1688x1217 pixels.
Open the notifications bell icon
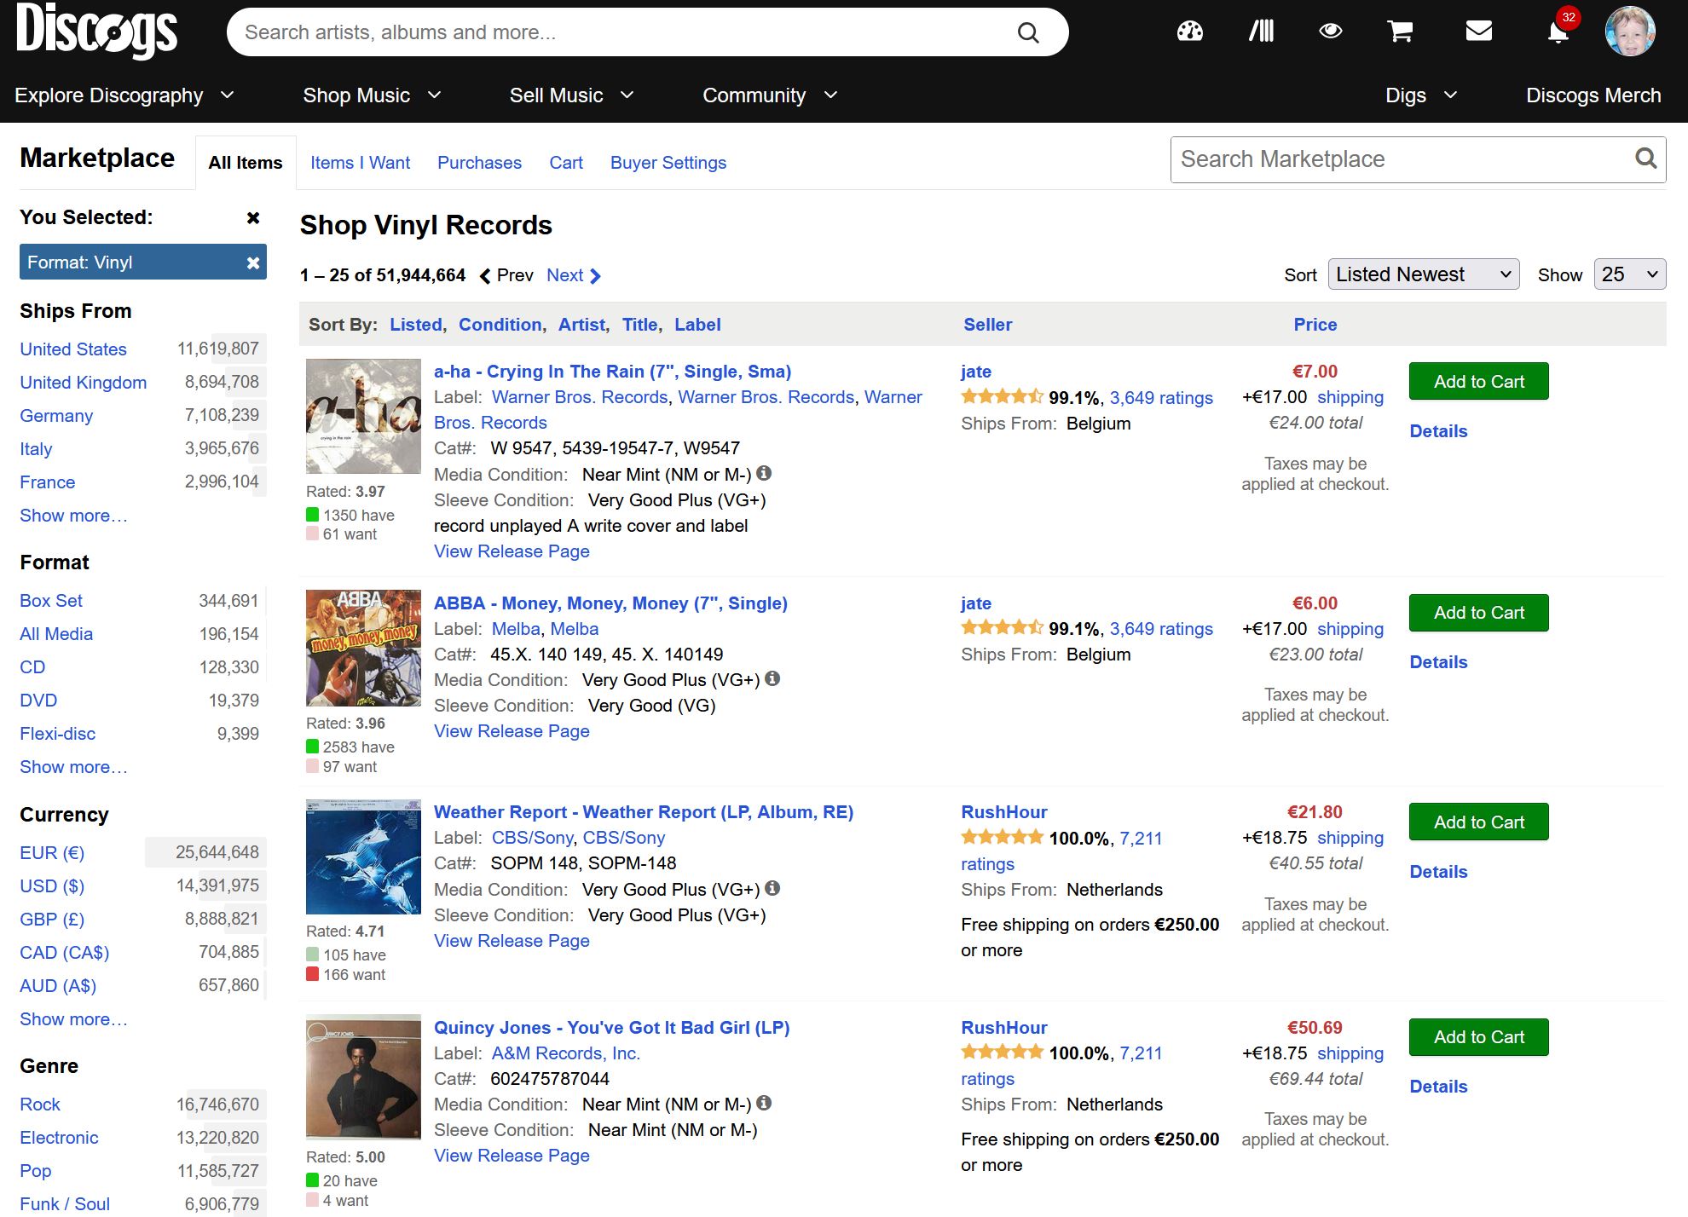(1558, 32)
